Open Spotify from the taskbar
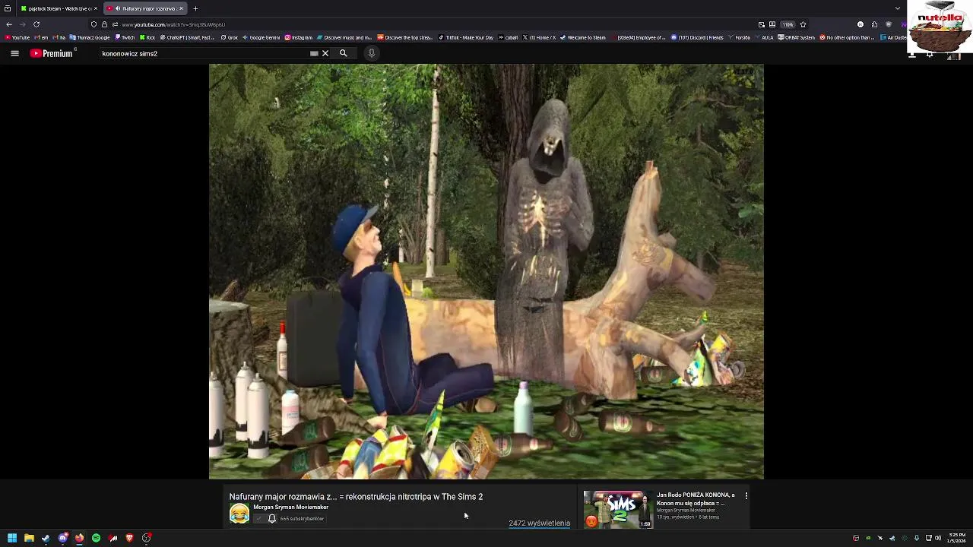The image size is (973, 547). point(96,538)
